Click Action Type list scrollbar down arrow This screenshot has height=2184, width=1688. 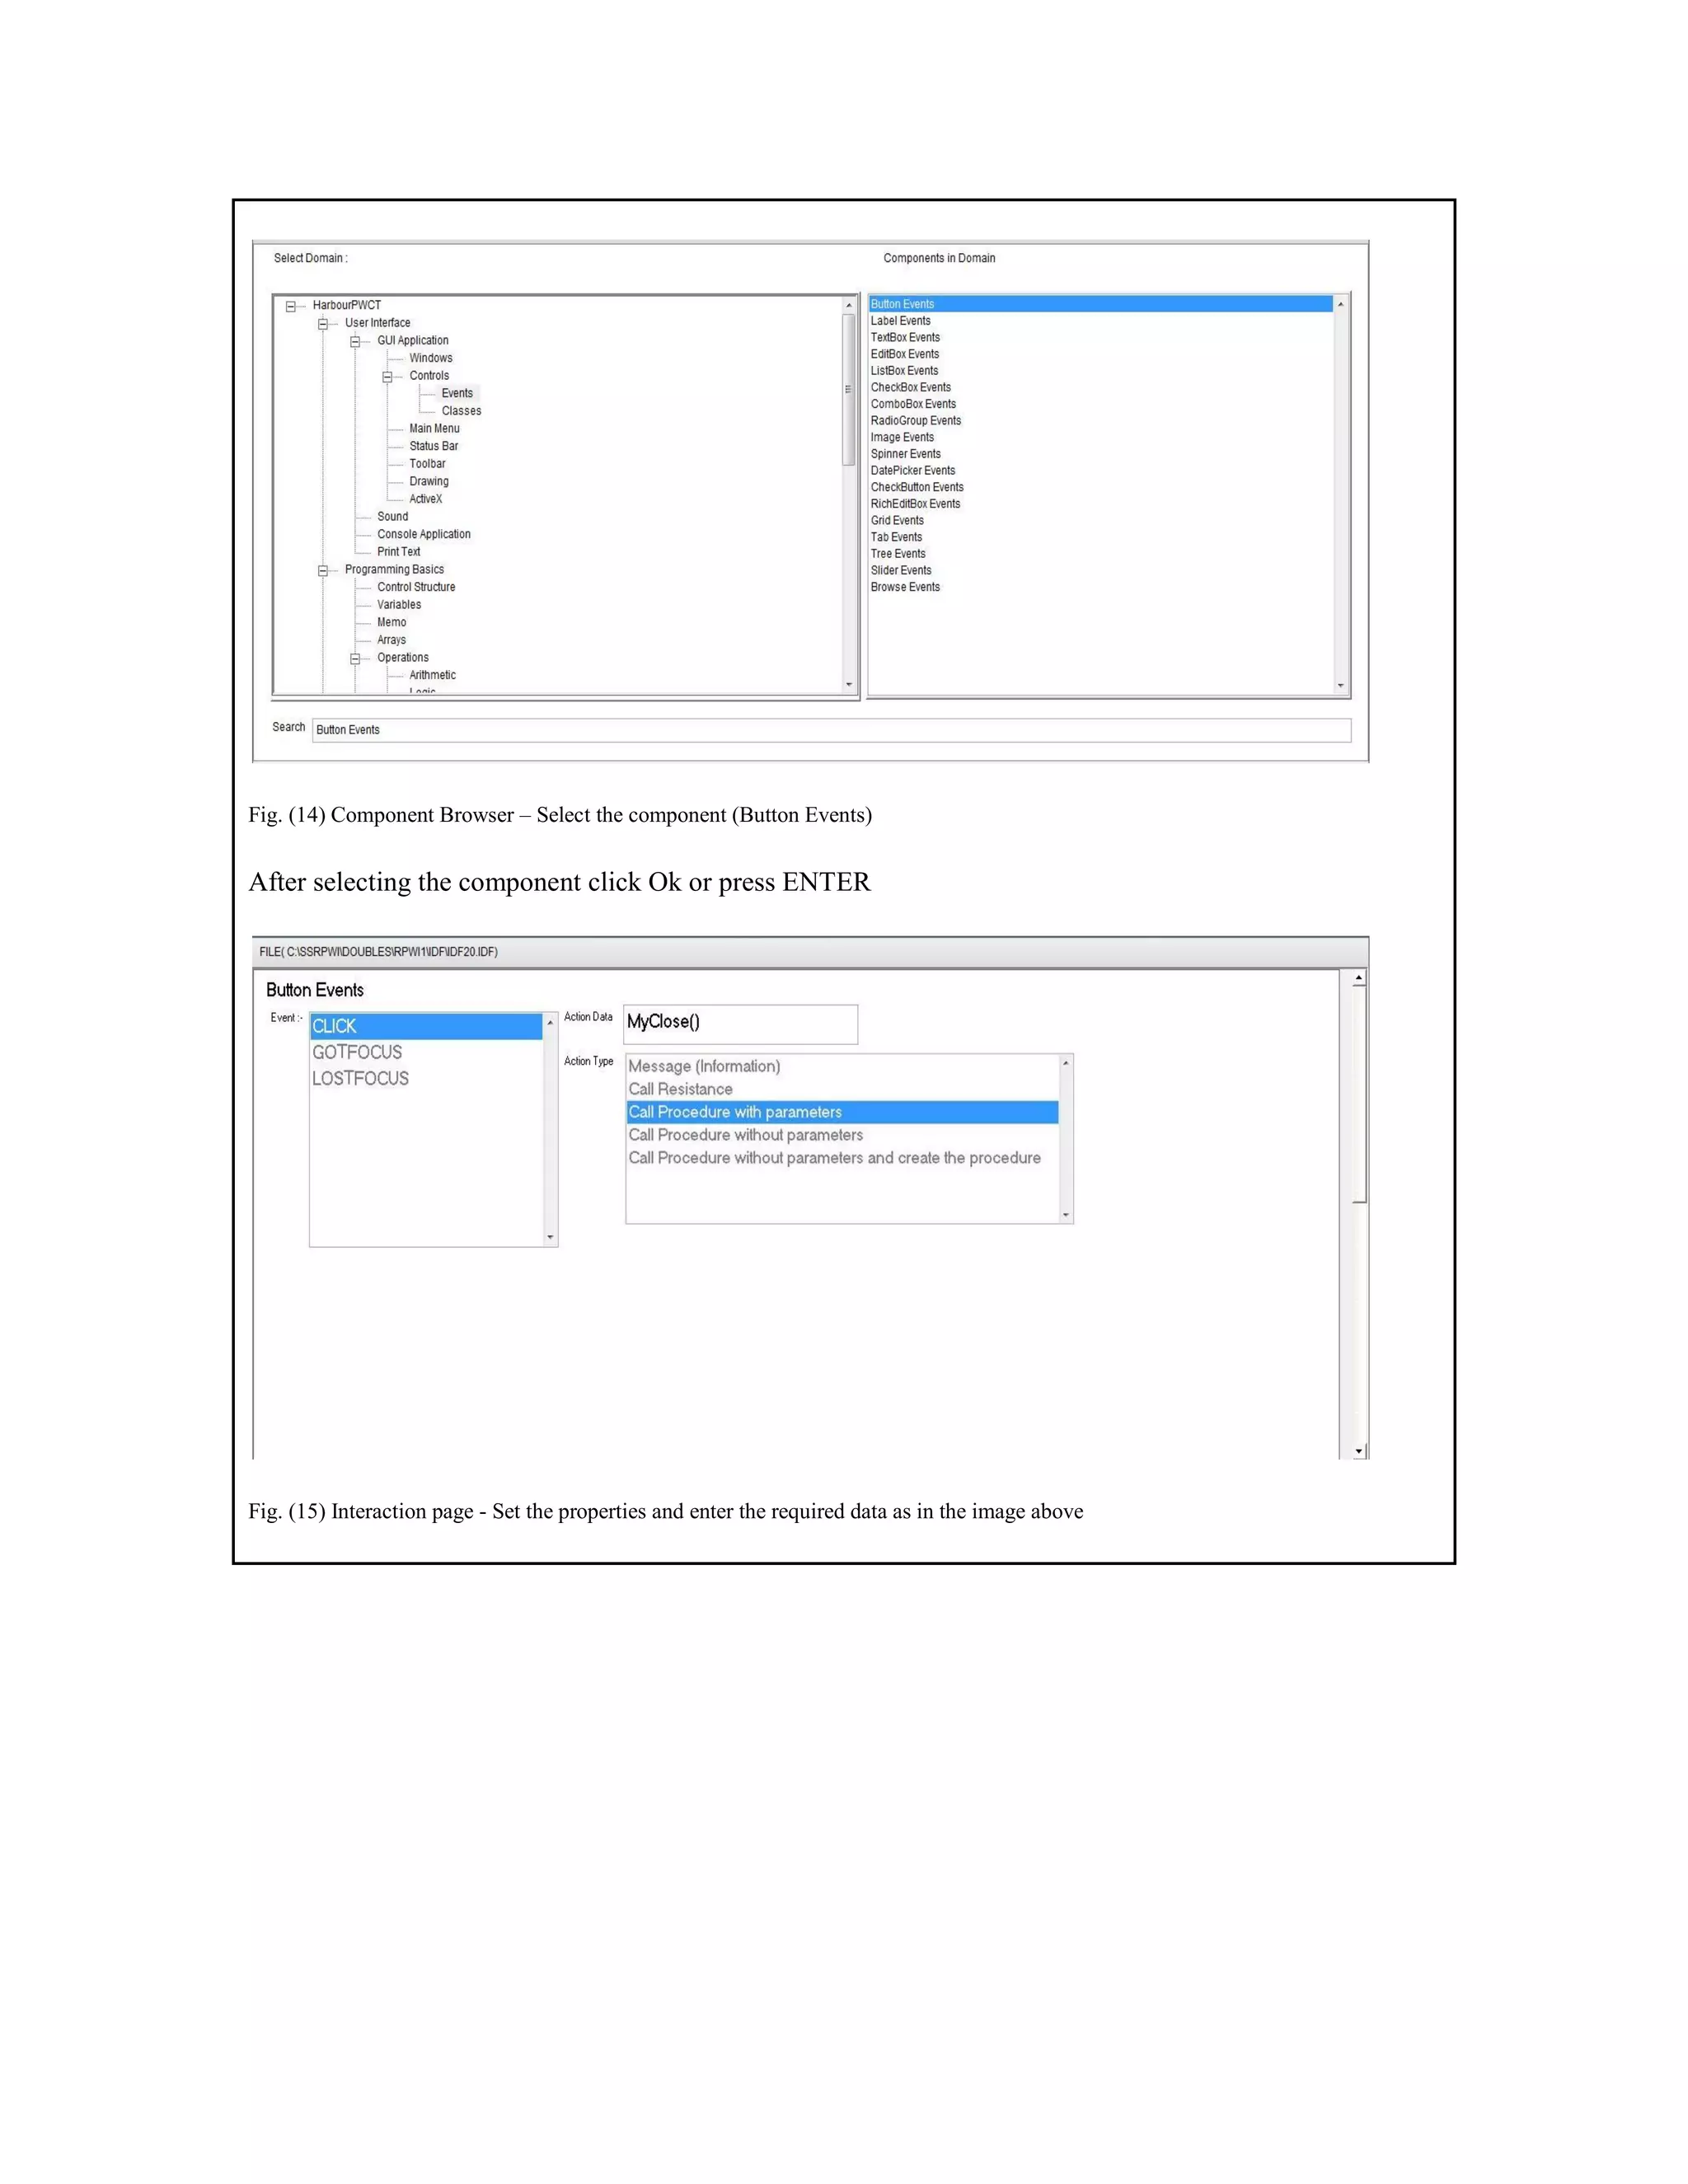[1066, 1215]
